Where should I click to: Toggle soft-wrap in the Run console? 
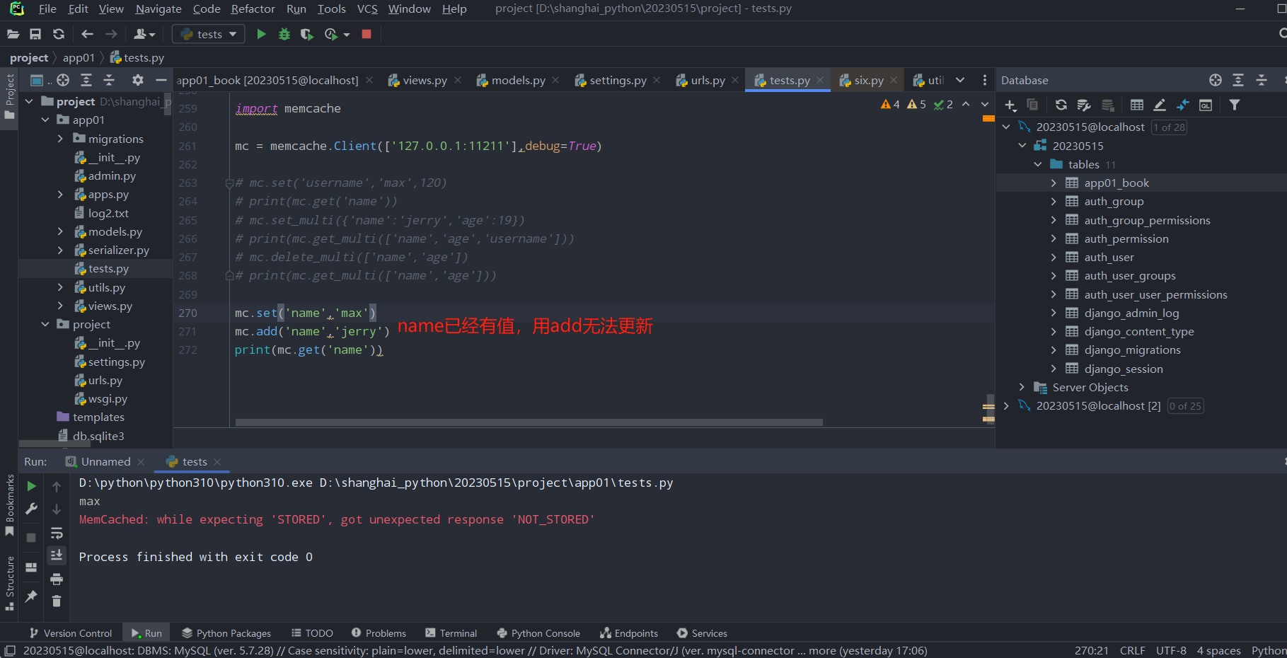(x=57, y=533)
